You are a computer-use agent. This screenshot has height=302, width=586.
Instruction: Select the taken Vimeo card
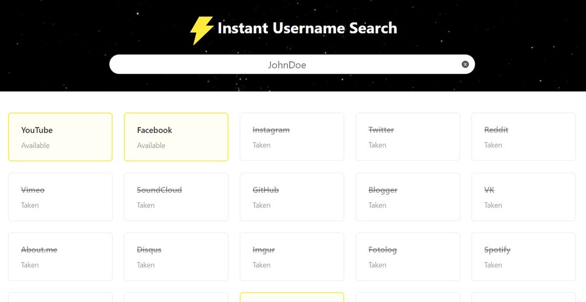click(x=60, y=197)
